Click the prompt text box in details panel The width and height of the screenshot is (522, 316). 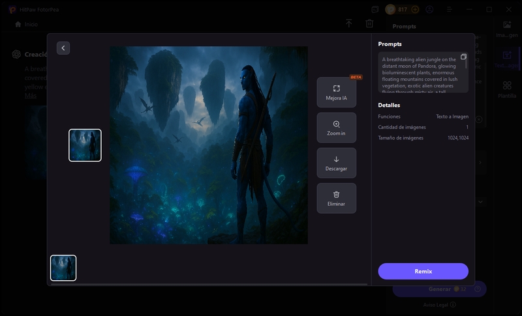point(423,72)
